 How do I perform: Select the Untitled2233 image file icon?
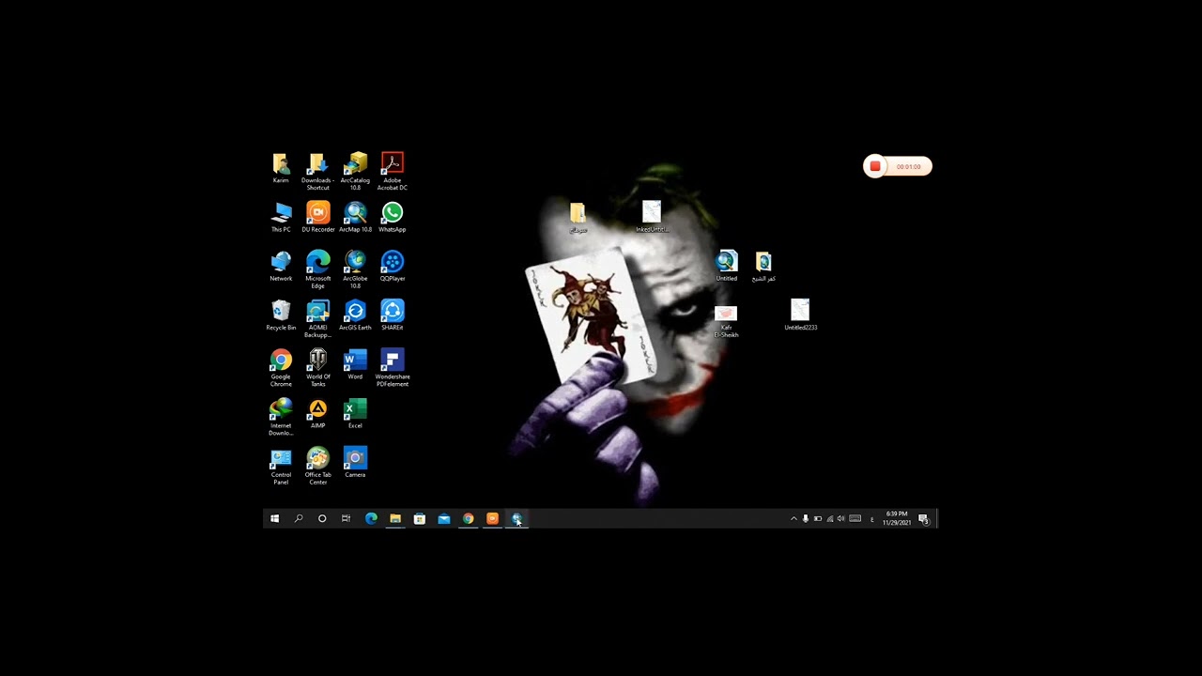point(800,315)
